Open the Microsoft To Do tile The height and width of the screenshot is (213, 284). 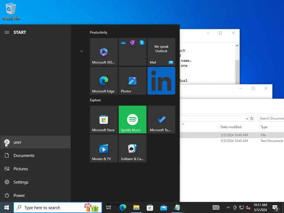161,120
